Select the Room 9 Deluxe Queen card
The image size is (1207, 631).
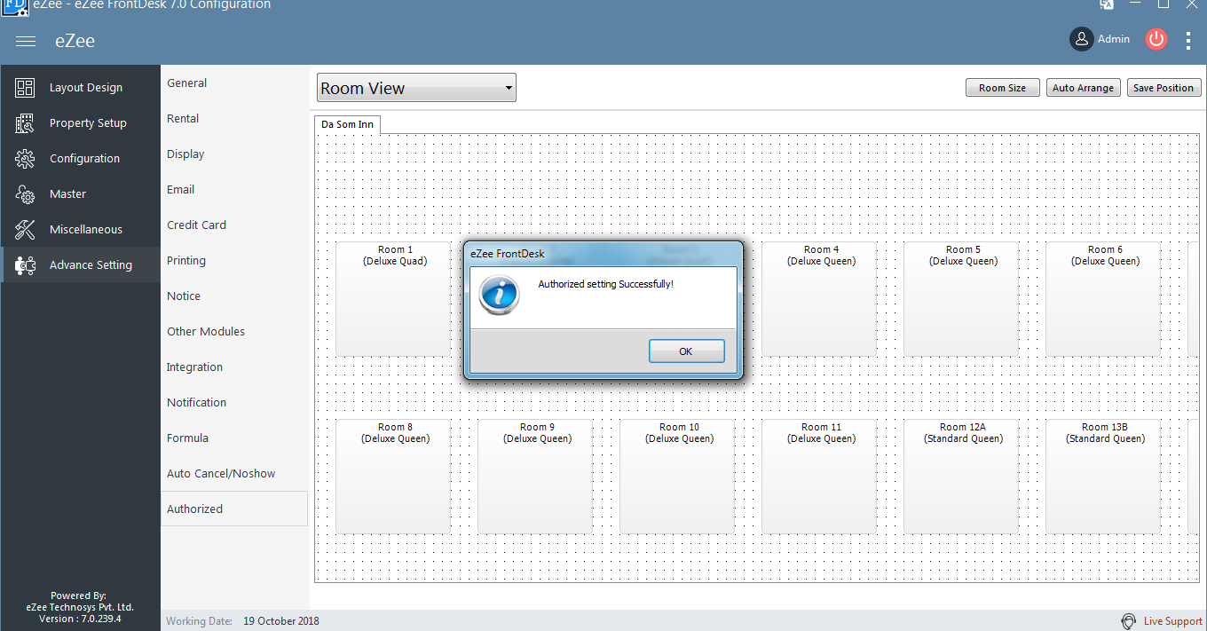[535, 477]
